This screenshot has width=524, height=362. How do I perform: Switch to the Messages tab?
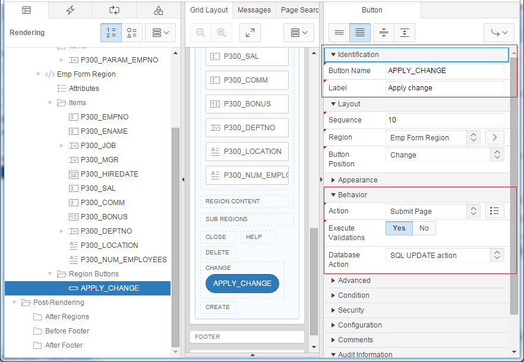point(254,10)
